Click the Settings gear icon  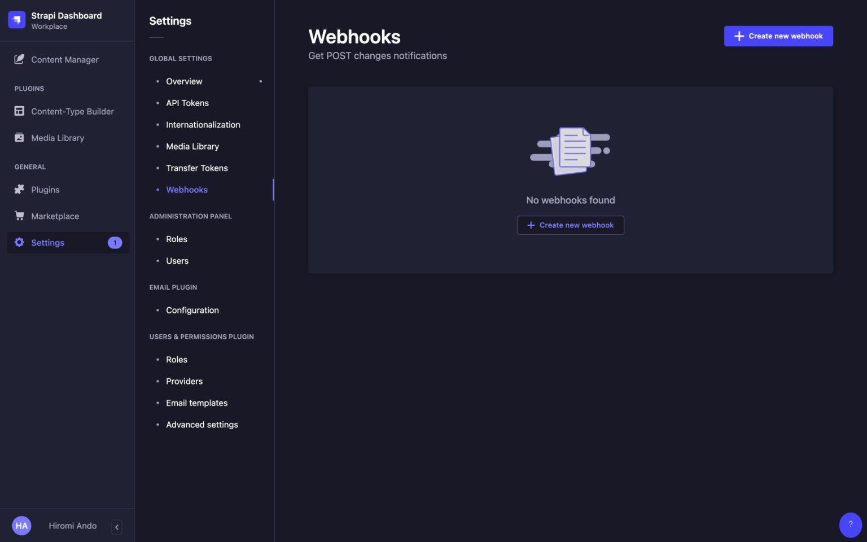(x=19, y=242)
